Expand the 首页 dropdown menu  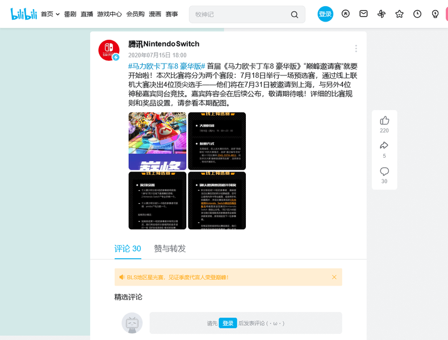point(51,14)
